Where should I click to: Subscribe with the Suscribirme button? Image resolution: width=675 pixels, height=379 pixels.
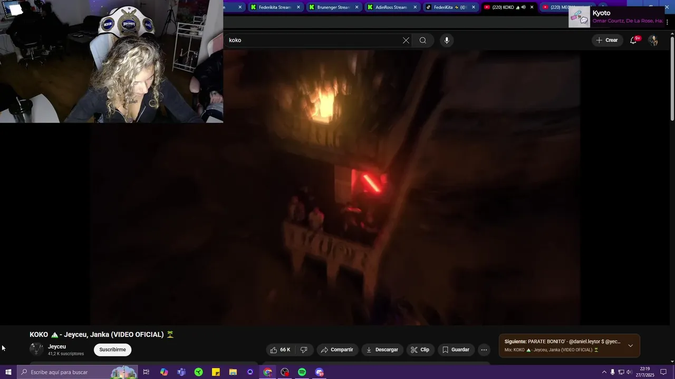(112, 350)
